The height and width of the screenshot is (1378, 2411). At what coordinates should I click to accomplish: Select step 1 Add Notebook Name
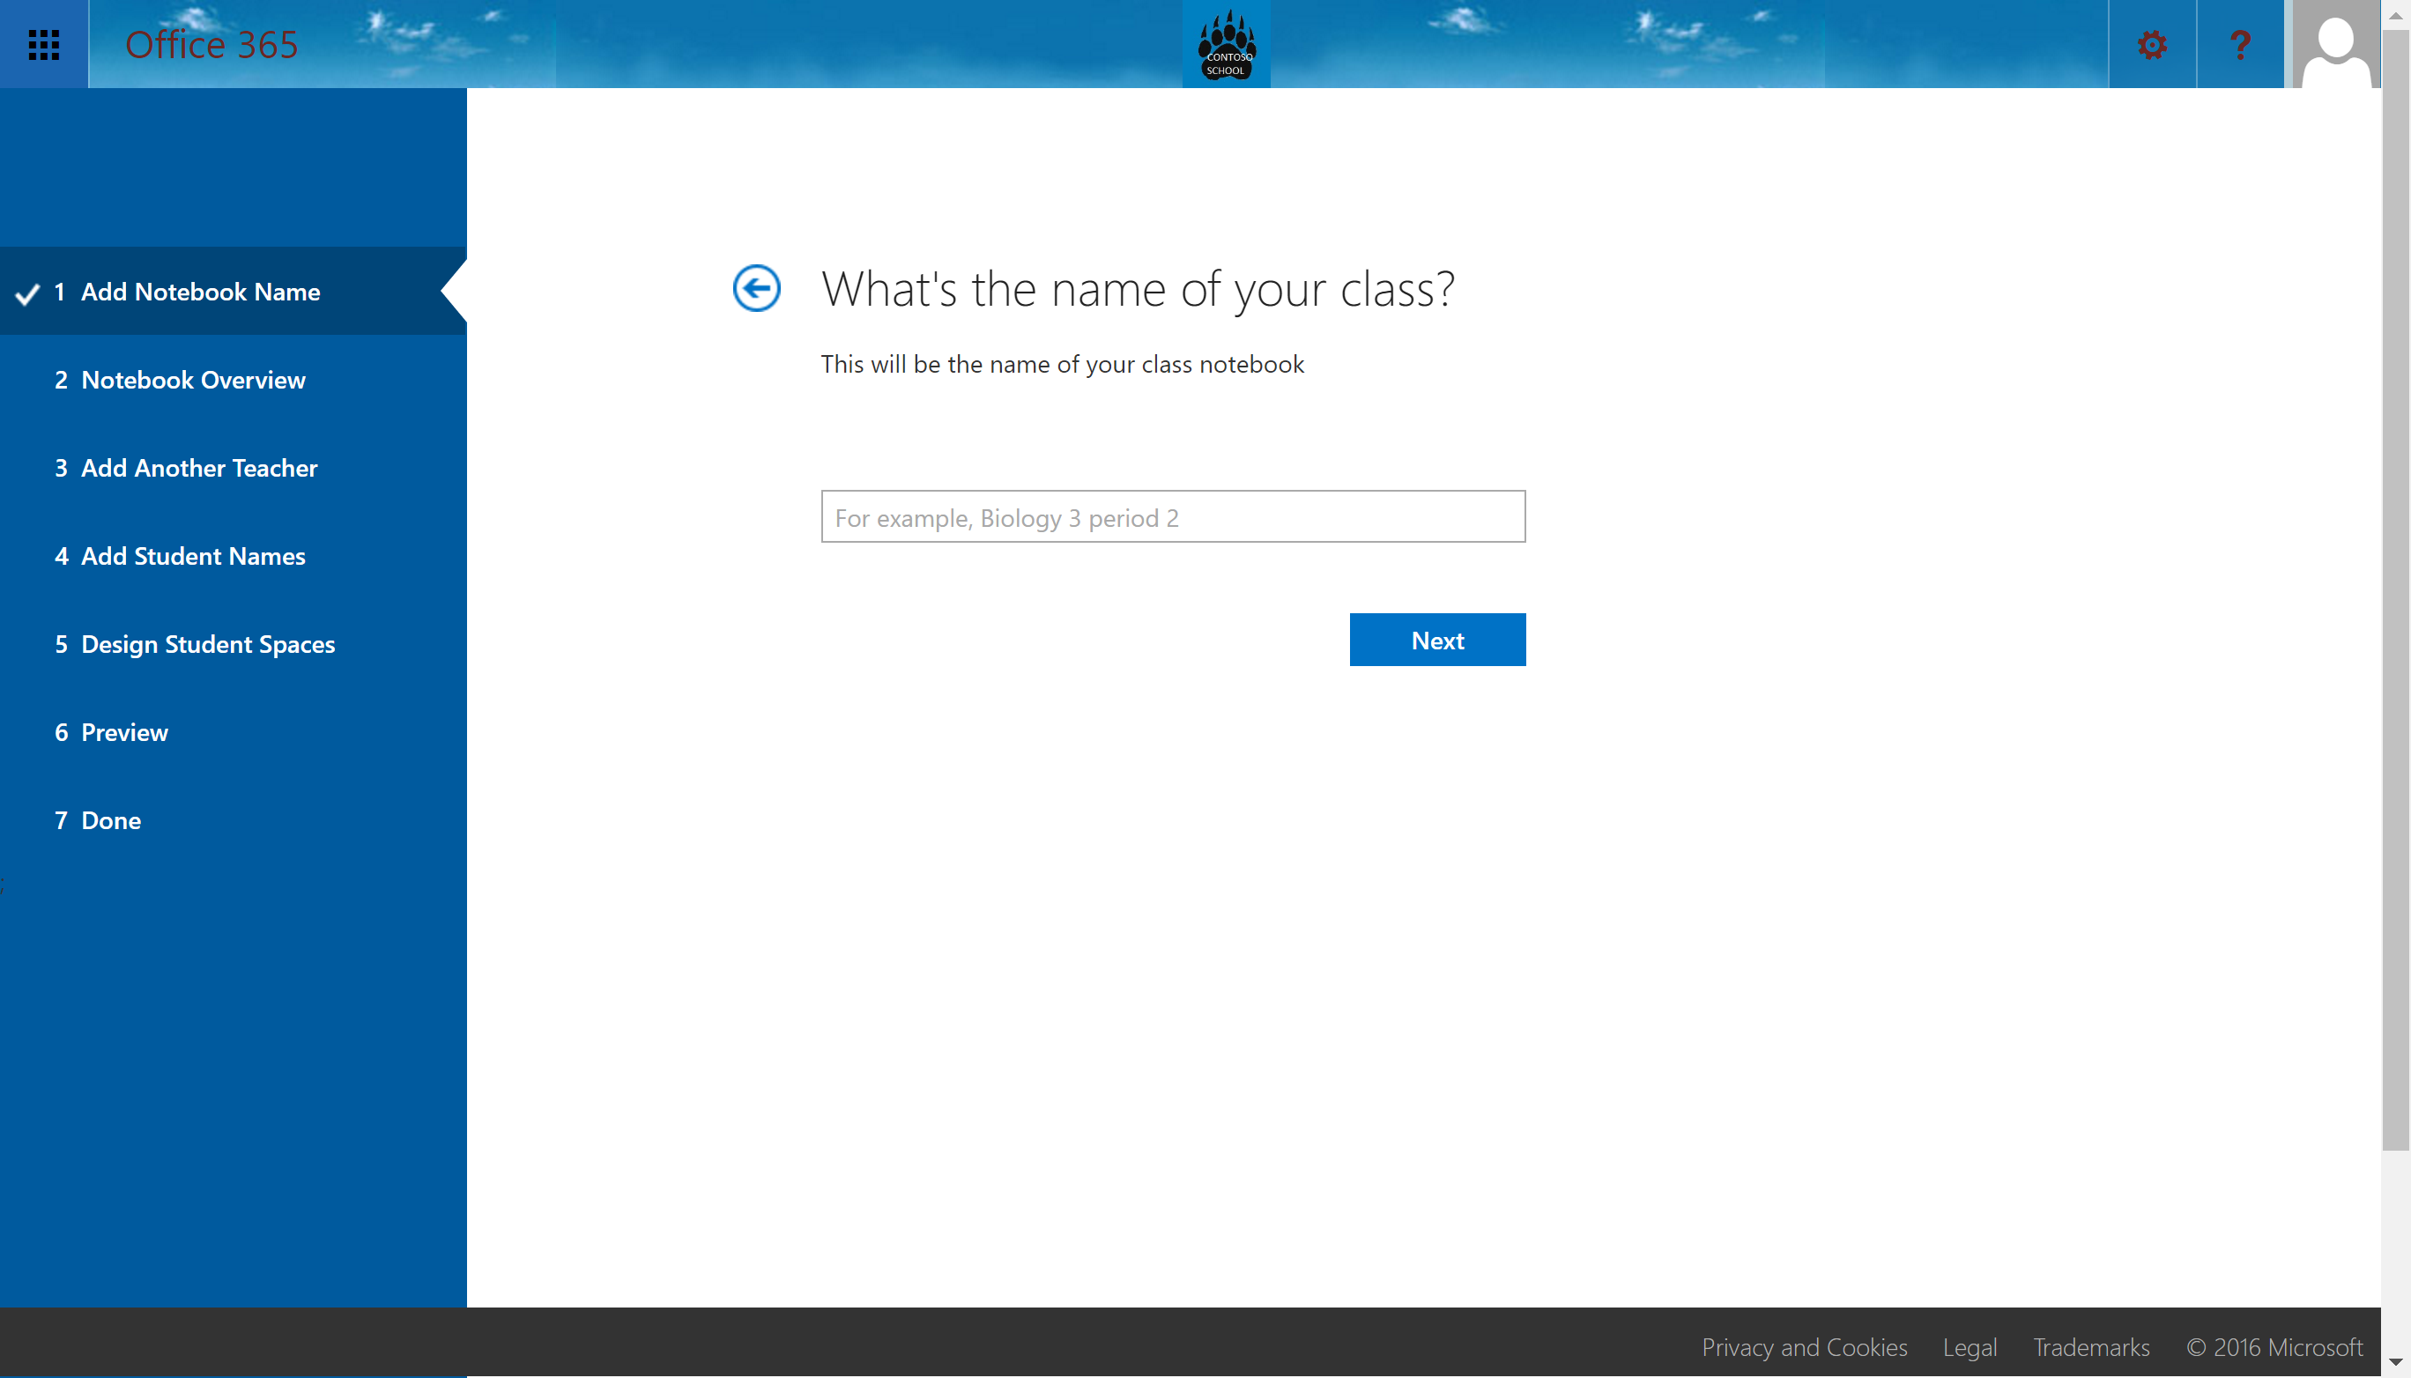233,292
